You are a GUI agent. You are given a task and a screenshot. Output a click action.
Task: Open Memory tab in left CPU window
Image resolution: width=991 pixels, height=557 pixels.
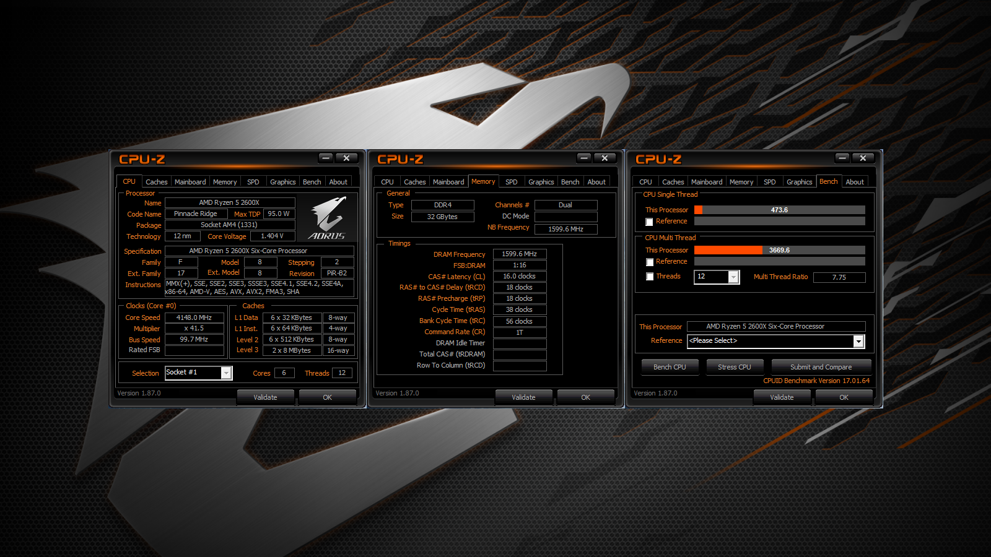point(225,182)
